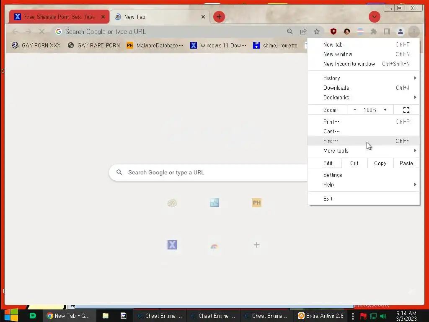Open Extra Antivir 2.8 from the taskbar
The image size is (429, 322).
(x=320, y=316)
